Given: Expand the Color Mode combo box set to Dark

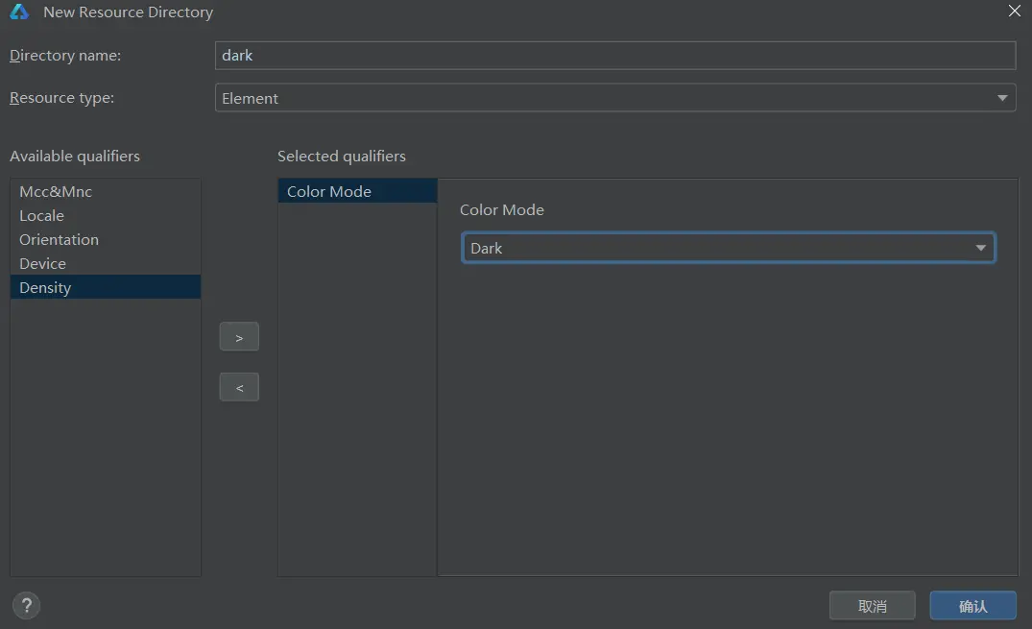Looking at the screenshot, I should coord(728,248).
